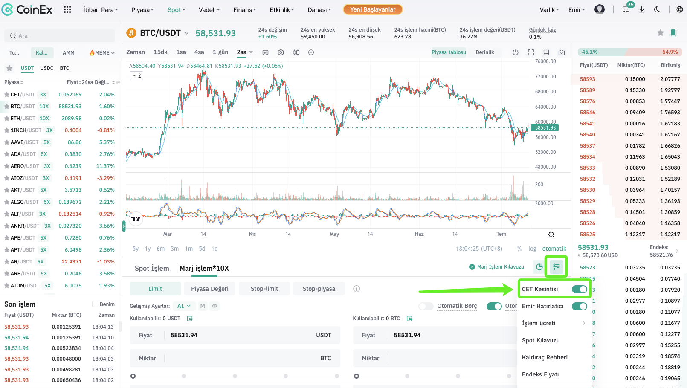
Task: Click the TradingView logo on chart
Action: [x=136, y=219]
